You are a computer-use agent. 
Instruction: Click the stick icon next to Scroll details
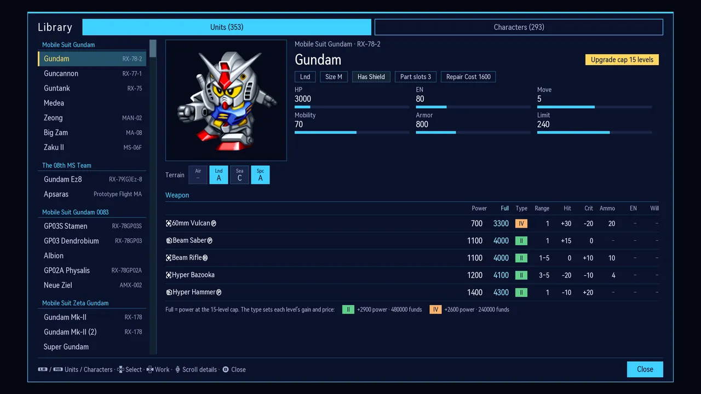tap(177, 369)
